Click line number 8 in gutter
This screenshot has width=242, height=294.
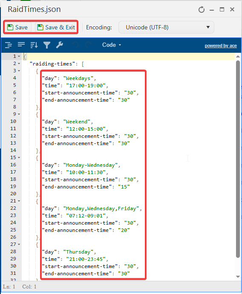(14, 107)
